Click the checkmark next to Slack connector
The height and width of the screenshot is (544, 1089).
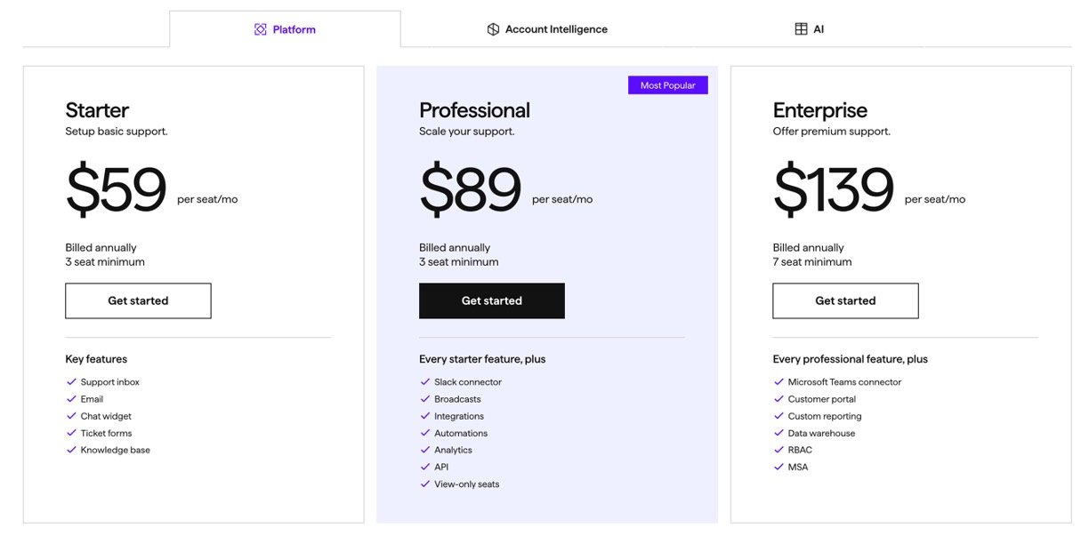425,382
